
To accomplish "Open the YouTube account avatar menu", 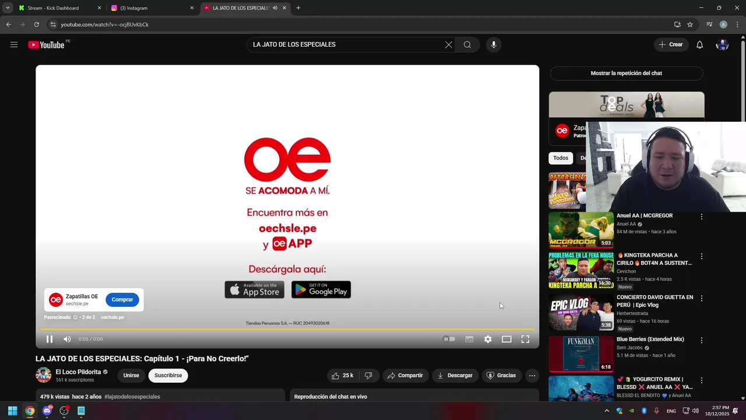I will tap(722, 45).
